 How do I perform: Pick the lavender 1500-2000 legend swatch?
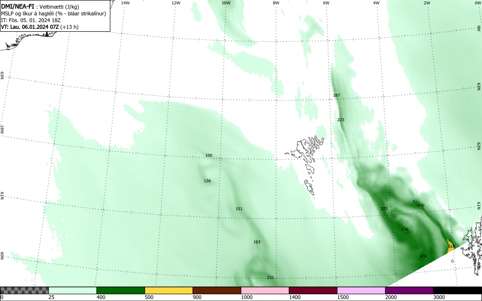pos(361,290)
